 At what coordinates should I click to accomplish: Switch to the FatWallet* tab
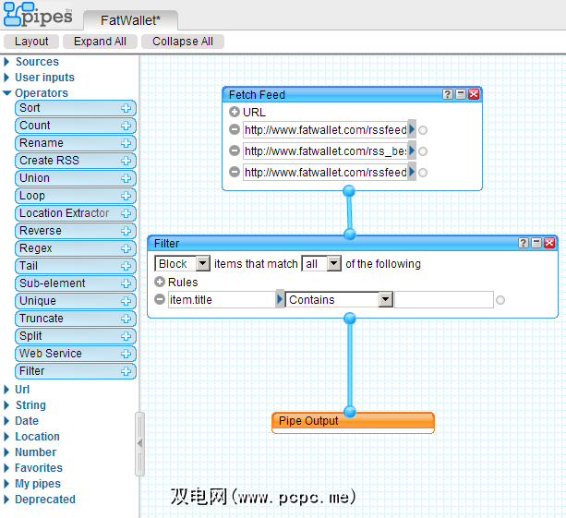coord(130,20)
